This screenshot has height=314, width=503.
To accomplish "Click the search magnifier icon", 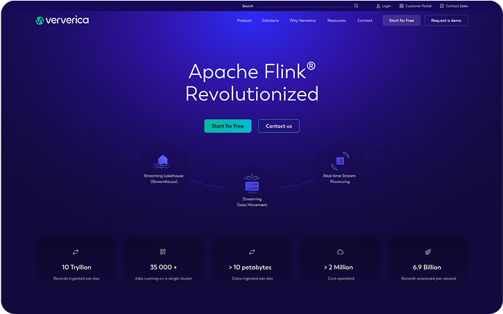I will pyautogui.click(x=356, y=6).
